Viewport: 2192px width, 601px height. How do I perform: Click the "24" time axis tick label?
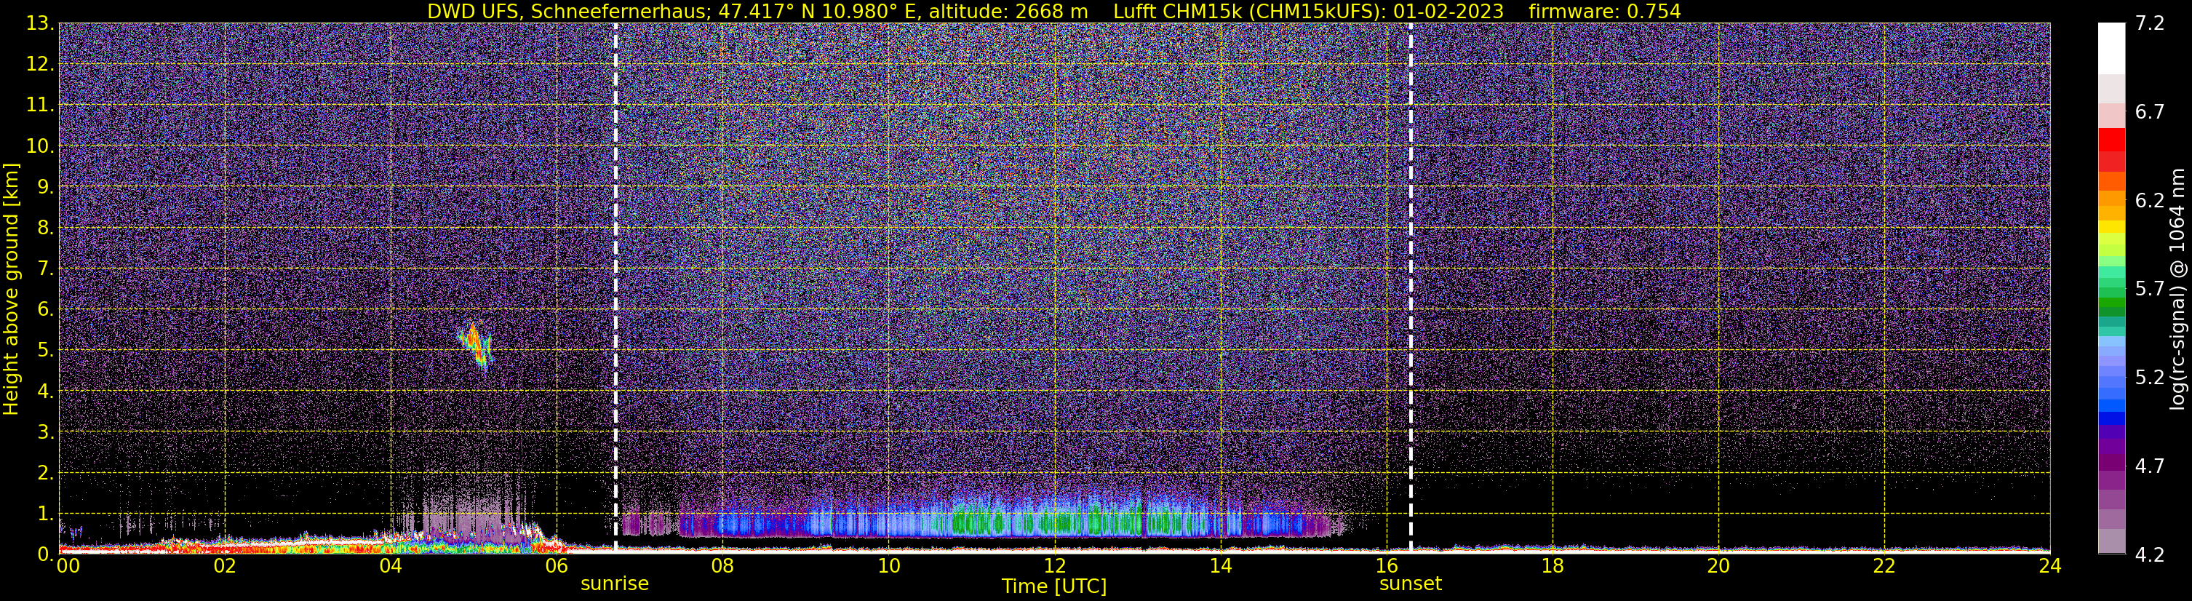2050,566
